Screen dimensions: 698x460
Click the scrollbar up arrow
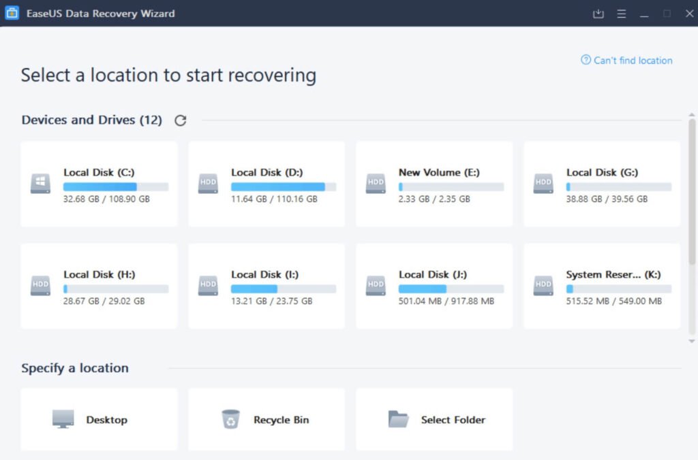(x=691, y=115)
